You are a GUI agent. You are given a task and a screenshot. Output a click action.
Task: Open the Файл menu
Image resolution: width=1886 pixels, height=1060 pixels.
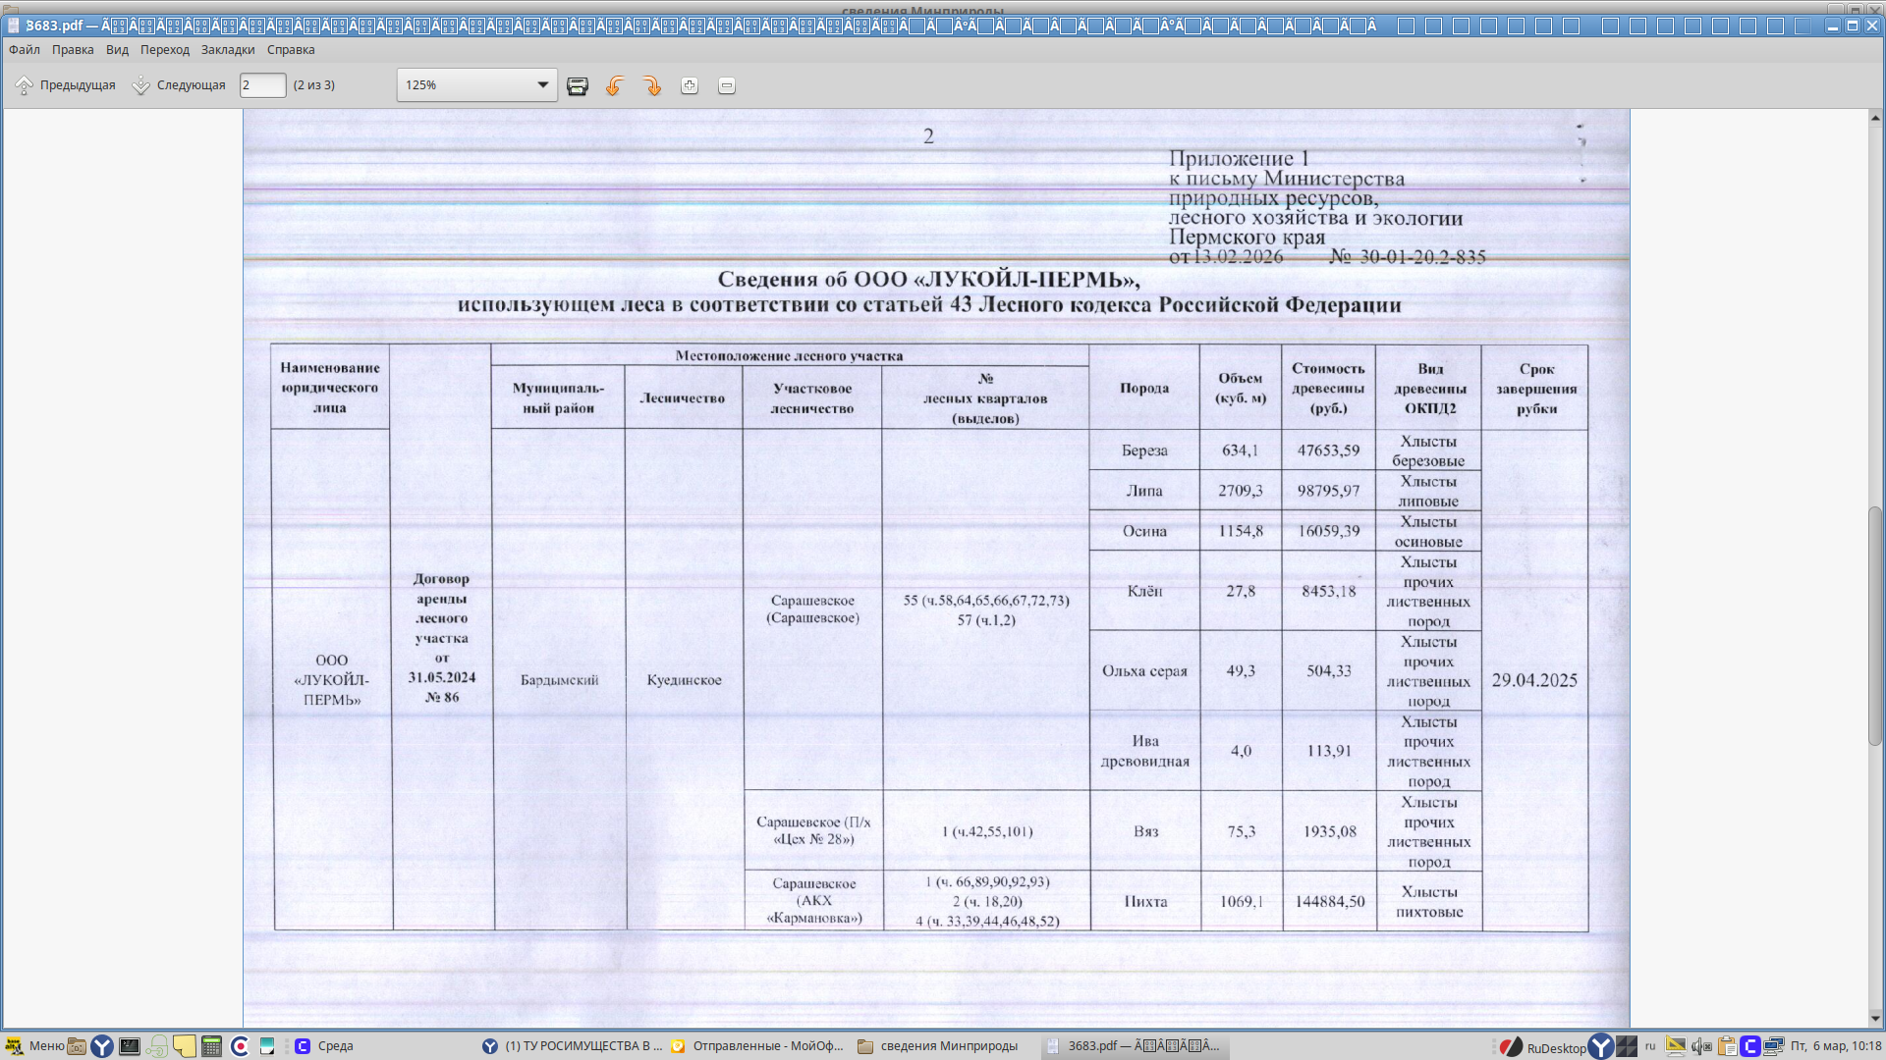pos(25,50)
